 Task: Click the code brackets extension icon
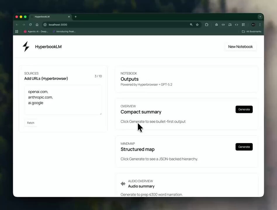pyautogui.click(x=237, y=25)
